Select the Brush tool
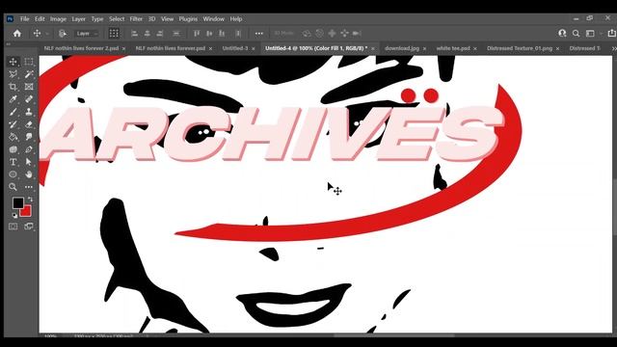The width and height of the screenshot is (617, 347). click(x=13, y=112)
